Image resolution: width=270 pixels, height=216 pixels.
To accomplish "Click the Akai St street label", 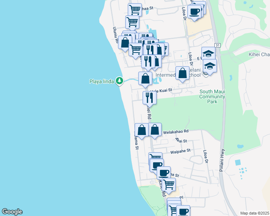I will coord(181,140).
